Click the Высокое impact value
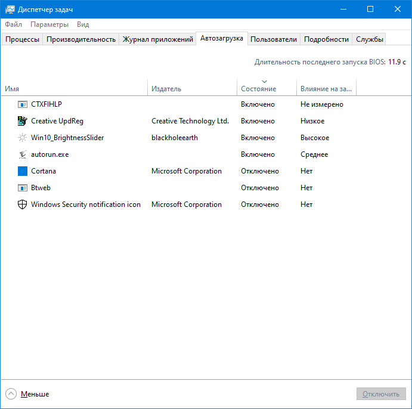 (x=315, y=138)
